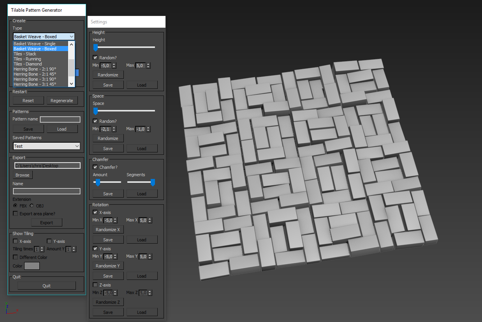Click the tiling Color swatch
This screenshot has height=322, width=482.
32,266
